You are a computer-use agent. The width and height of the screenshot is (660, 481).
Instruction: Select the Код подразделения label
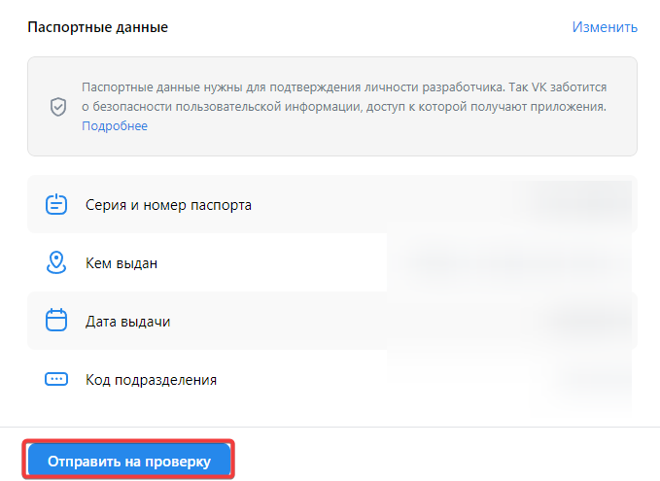coord(151,380)
